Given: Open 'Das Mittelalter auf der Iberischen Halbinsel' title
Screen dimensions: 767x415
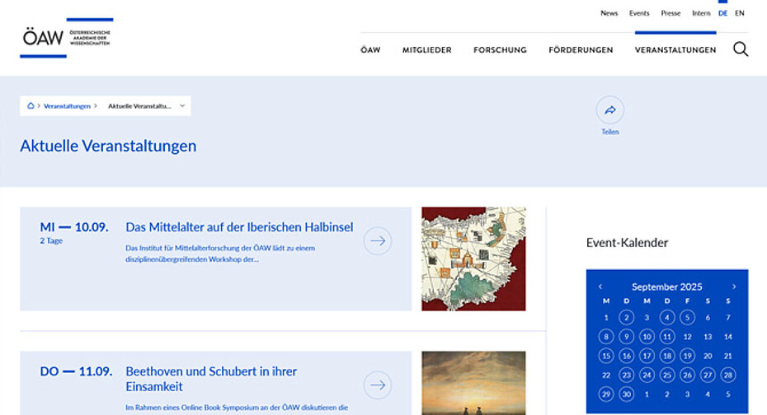Looking at the screenshot, I should (239, 227).
